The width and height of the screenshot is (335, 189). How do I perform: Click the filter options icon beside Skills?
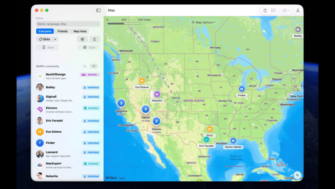(x=82, y=39)
